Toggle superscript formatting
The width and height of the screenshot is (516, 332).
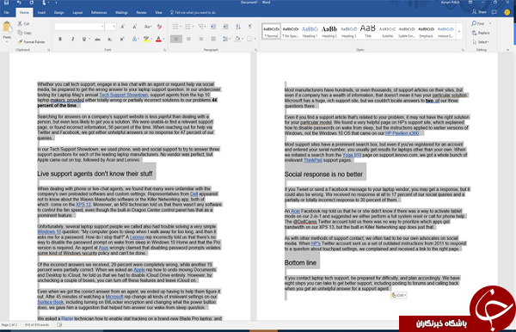[x=122, y=40]
